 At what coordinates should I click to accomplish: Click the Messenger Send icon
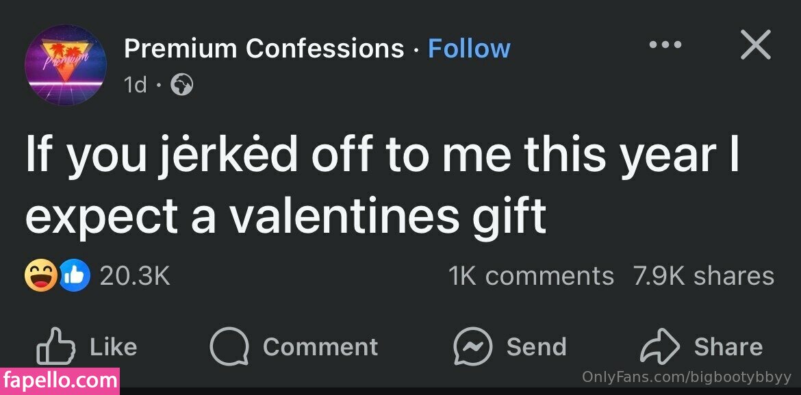tap(473, 347)
